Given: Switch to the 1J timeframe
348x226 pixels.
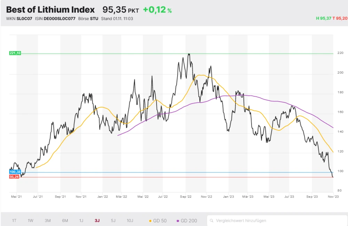Looking at the screenshot, I should pos(81,220).
